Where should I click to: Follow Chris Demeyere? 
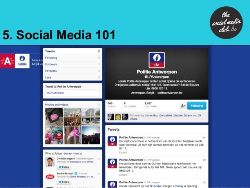click(x=64, y=167)
